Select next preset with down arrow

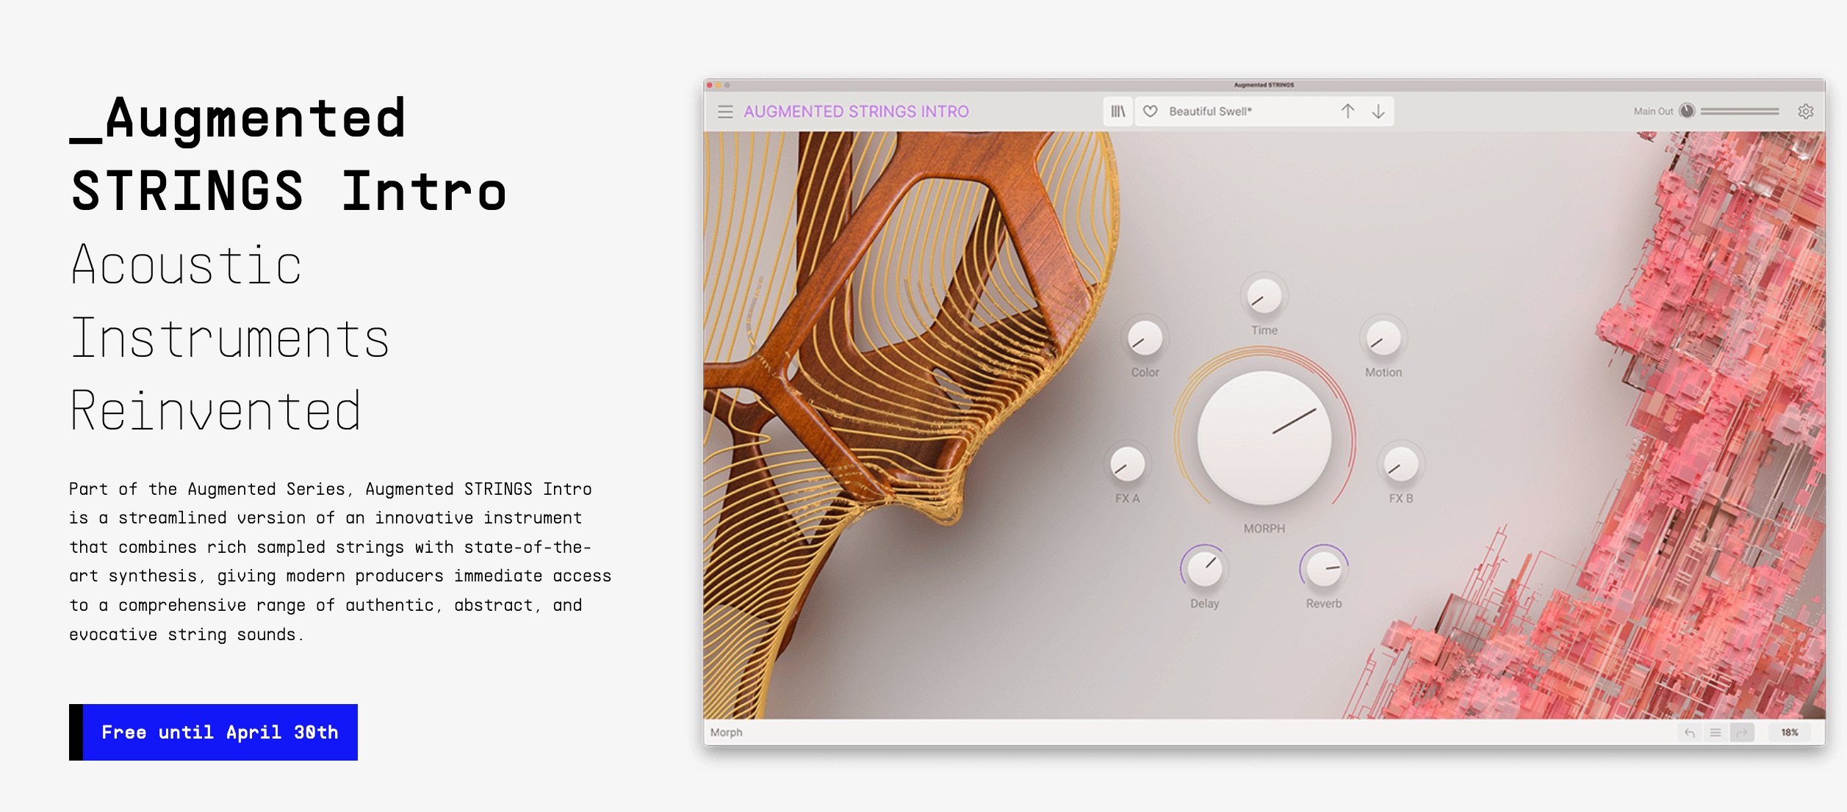pos(1378,112)
